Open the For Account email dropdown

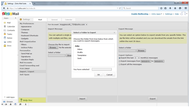pyautogui.click(x=74, y=25)
